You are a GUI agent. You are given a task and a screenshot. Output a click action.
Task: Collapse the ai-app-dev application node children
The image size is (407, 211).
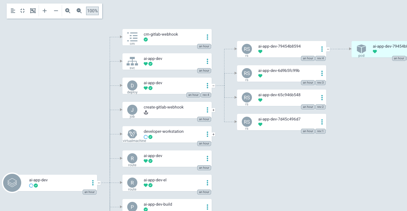click(x=99, y=183)
